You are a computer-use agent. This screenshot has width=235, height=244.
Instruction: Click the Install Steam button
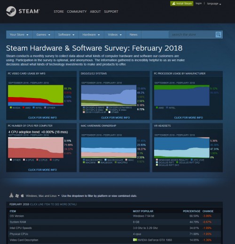coord(182,3)
